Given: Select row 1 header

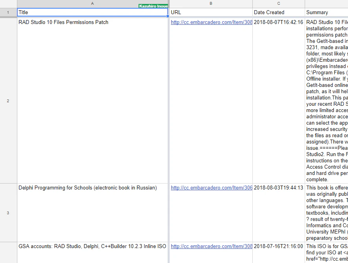Looking at the screenshot, I should click(x=8, y=13).
